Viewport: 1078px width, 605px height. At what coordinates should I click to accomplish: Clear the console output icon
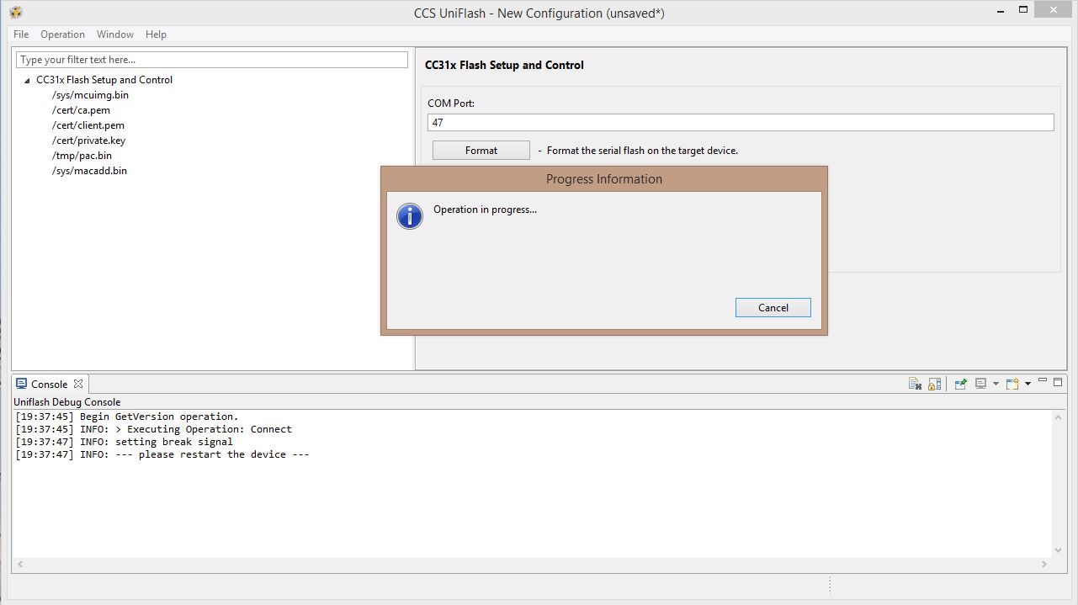[915, 384]
